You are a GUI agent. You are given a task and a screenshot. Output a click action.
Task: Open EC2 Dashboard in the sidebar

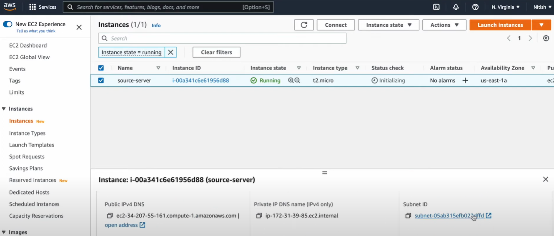tap(28, 45)
